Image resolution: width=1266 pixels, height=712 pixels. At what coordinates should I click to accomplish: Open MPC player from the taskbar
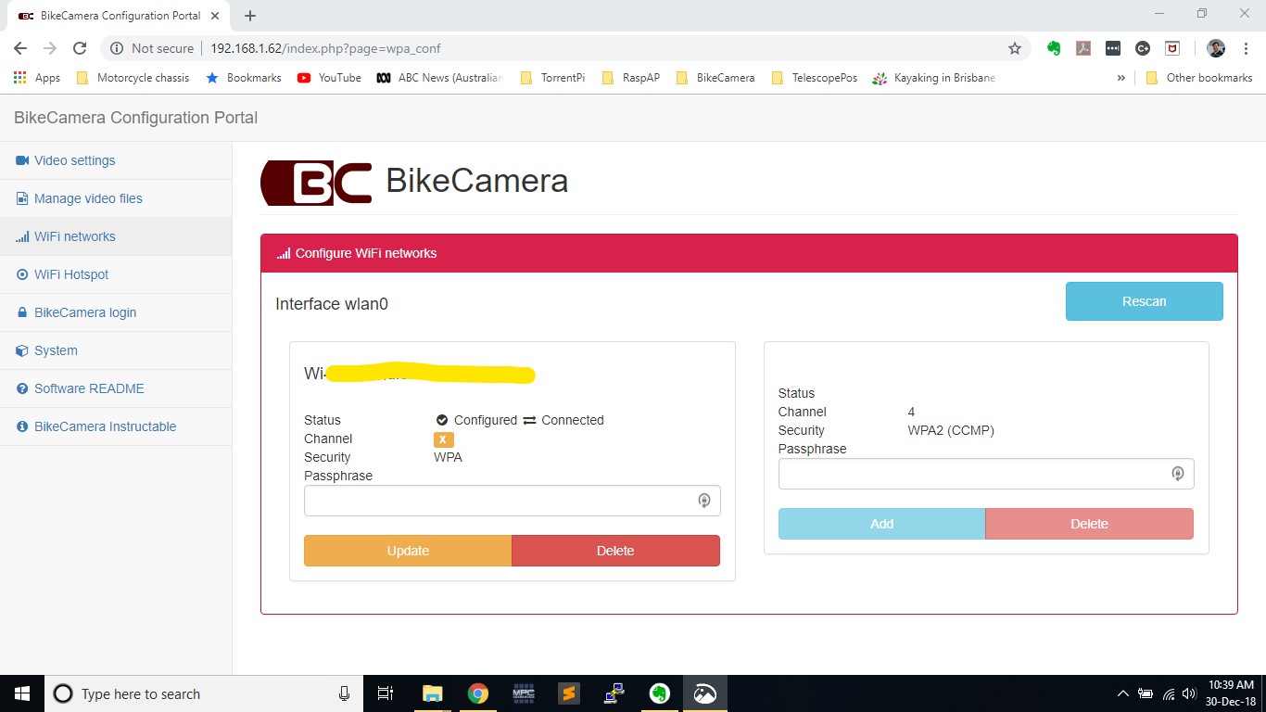523,693
